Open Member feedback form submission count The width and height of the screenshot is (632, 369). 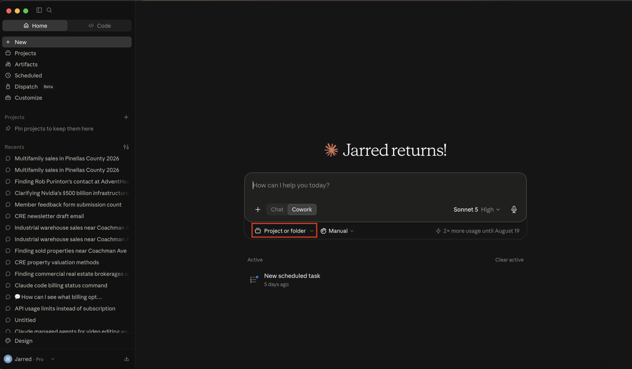click(67, 205)
